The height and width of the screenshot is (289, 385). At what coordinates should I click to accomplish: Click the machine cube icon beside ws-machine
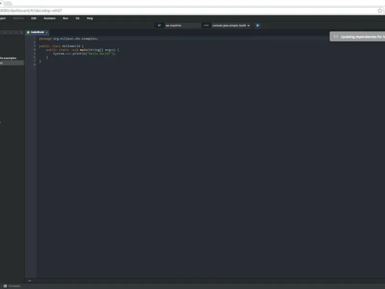[160, 26]
